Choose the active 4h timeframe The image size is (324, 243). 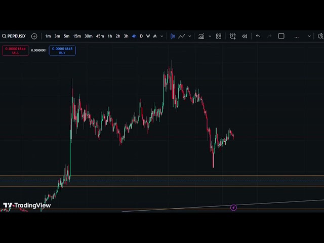[x=134, y=36]
